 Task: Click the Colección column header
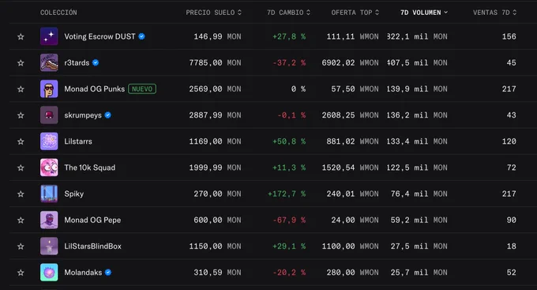click(x=58, y=13)
